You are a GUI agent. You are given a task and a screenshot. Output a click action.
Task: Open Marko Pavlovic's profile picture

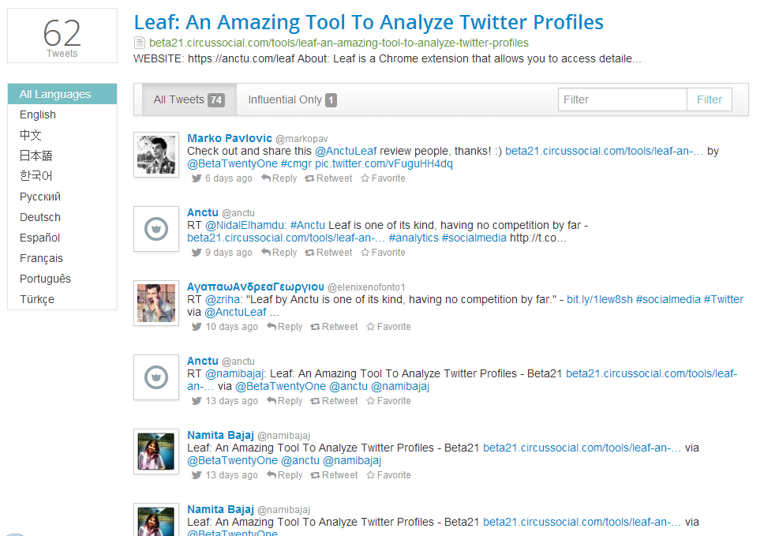coord(155,155)
